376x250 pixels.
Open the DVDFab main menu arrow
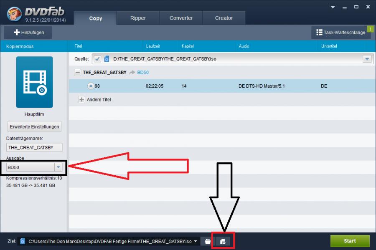coord(333,7)
